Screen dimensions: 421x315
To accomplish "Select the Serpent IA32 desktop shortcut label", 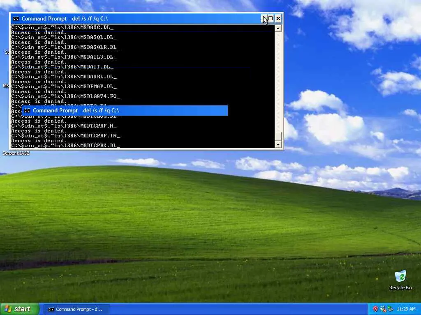I will (x=16, y=153).
